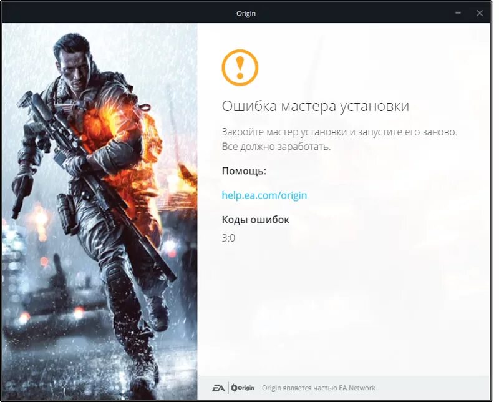
Task: Minimize the Origin installer window
Action: tap(458, 13)
